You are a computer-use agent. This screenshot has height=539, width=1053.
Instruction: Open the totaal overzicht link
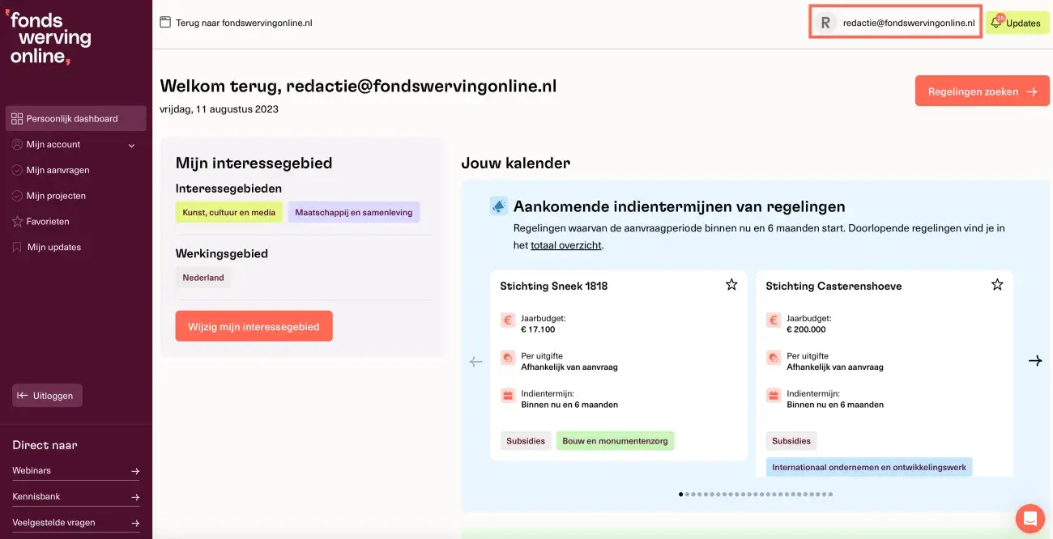coord(565,245)
